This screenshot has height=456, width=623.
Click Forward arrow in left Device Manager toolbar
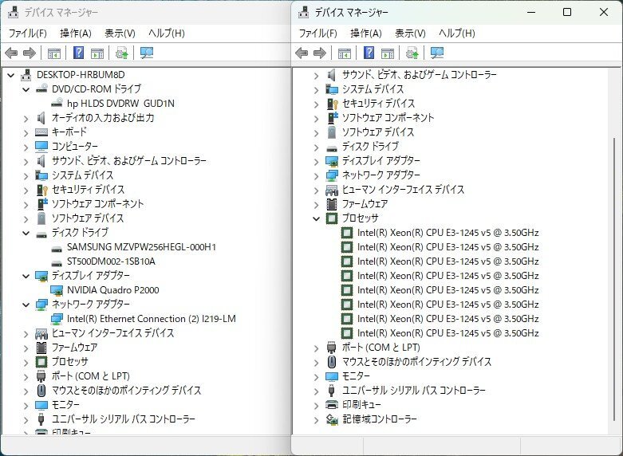(30, 53)
